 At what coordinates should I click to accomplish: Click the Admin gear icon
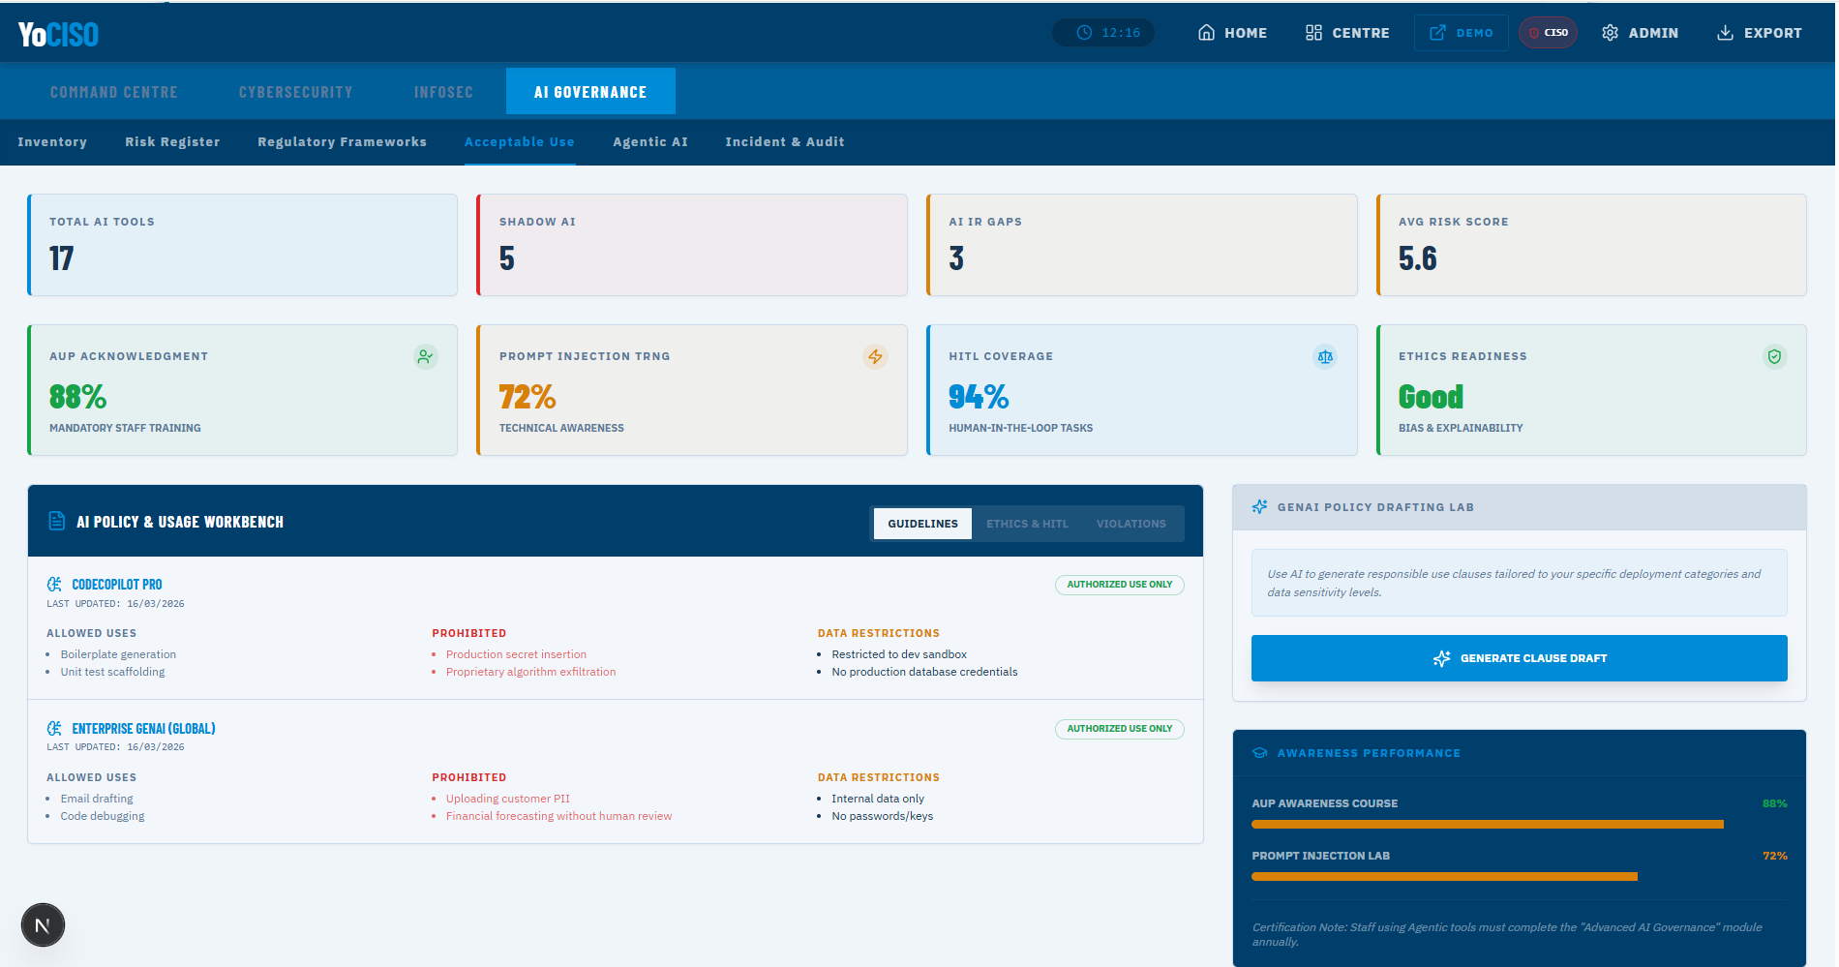[1610, 33]
